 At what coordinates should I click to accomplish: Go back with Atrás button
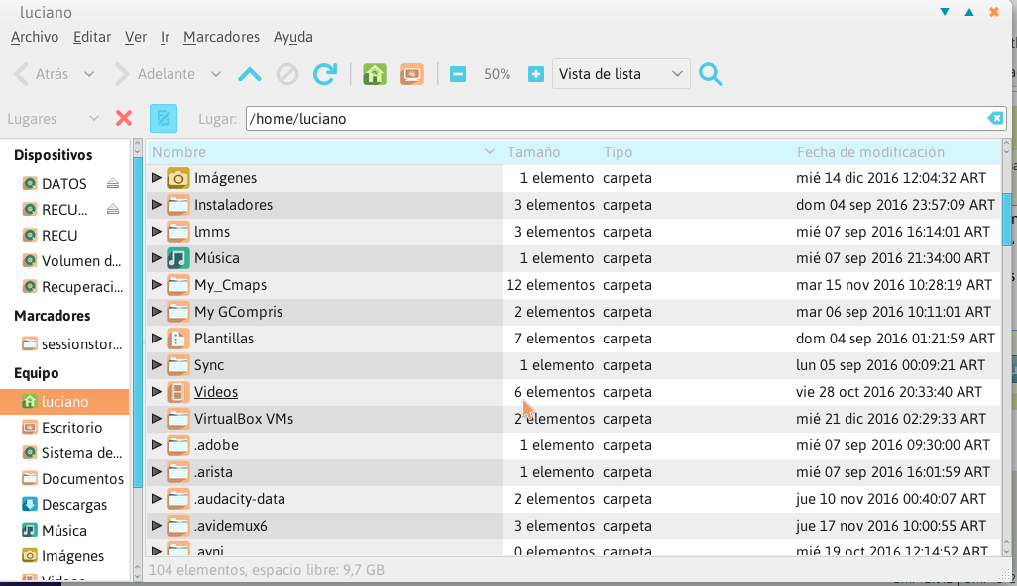[x=41, y=74]
